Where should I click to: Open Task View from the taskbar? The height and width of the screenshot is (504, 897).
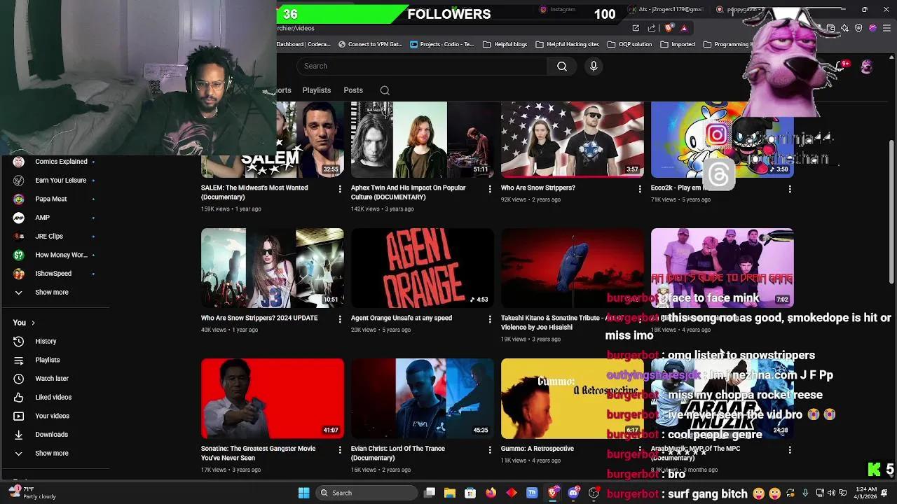tap(430, 493)
